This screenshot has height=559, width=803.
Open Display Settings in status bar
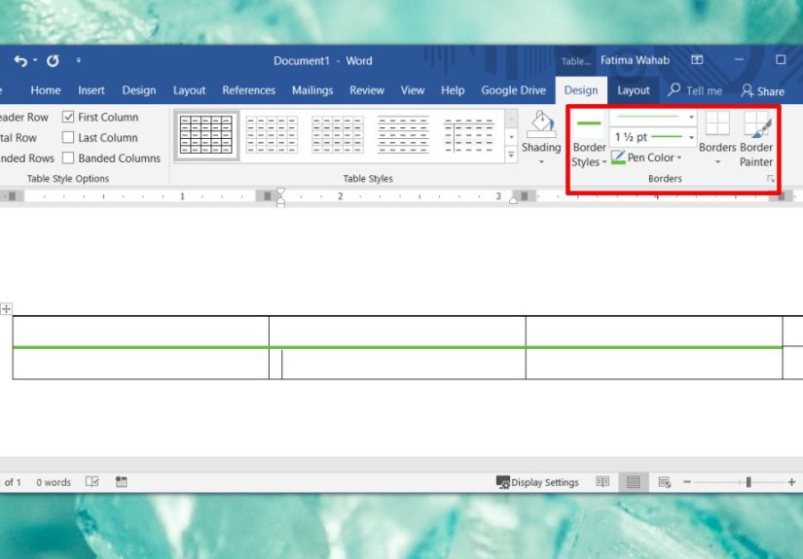point(537,482)
